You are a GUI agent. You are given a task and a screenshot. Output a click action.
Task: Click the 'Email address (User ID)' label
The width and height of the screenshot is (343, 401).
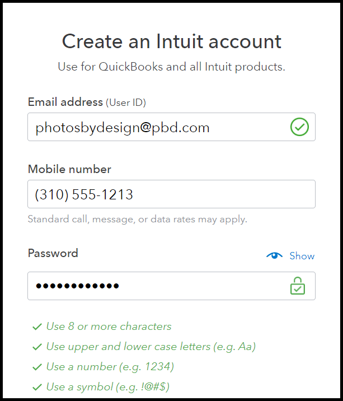point(87,102)
